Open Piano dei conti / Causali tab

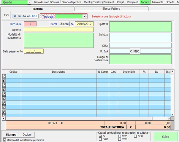pos(46,2)
